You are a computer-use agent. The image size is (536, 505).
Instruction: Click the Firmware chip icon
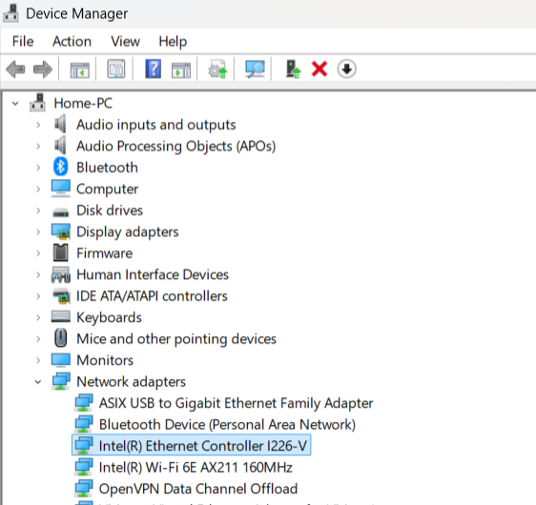click(60, 252)
